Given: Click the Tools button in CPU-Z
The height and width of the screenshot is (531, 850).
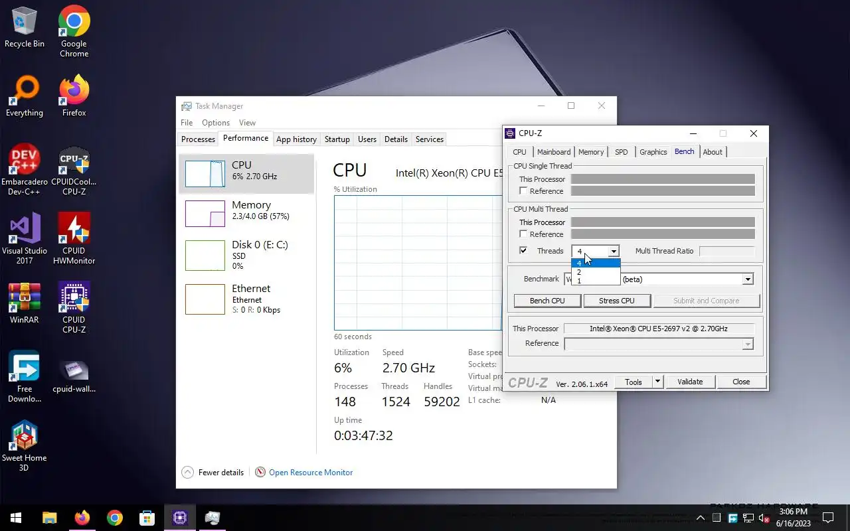Looking at the screenshot, I should 634,382.
